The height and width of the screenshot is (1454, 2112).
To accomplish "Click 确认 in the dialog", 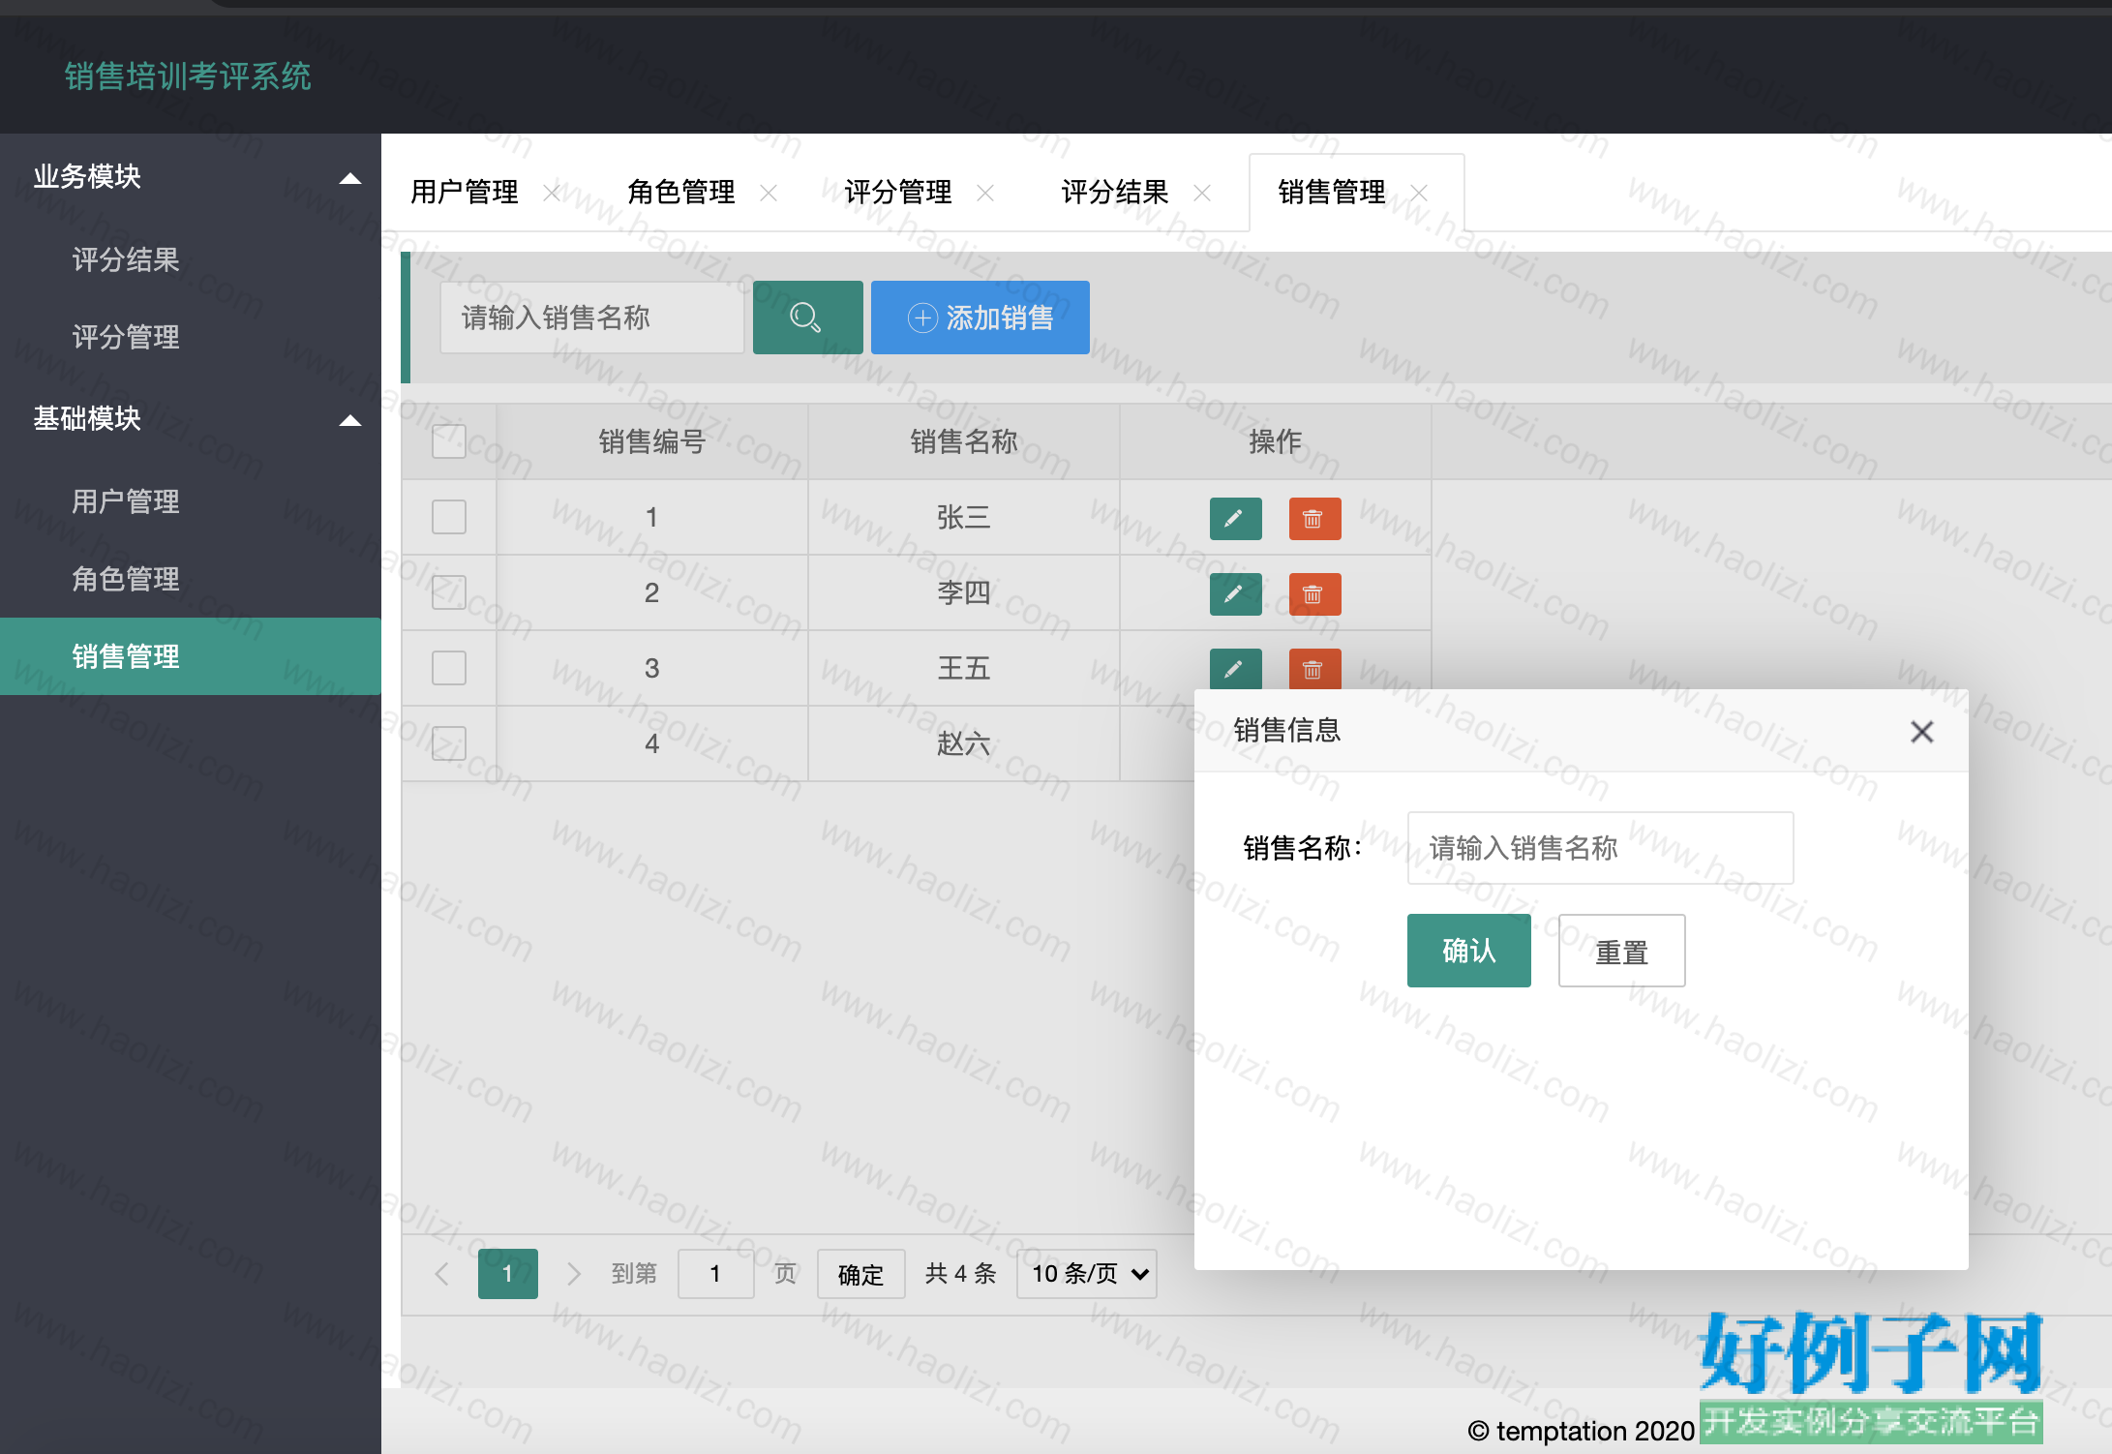I will (1469, 951).
